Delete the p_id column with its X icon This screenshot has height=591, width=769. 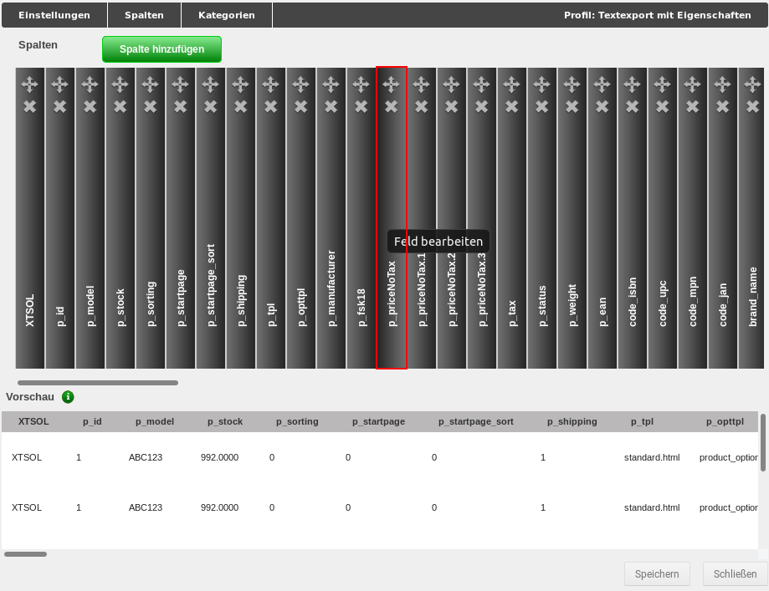point(59,106)
